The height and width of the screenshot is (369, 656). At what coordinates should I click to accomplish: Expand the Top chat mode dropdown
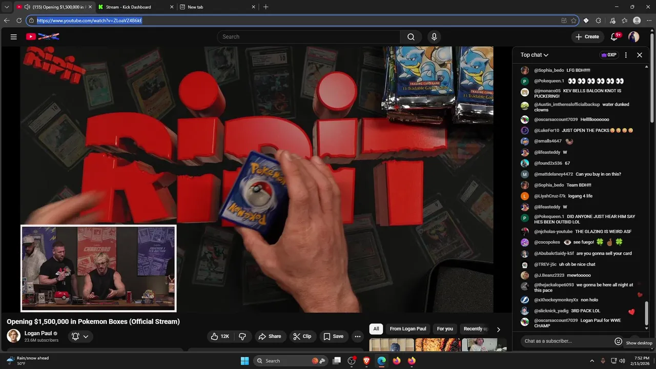(535, 55)
